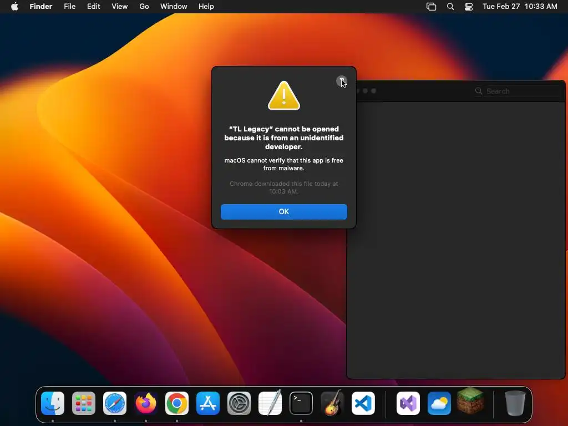Open Finder from the Dock
Screen dimensions: 568x426
click(53, 403)
